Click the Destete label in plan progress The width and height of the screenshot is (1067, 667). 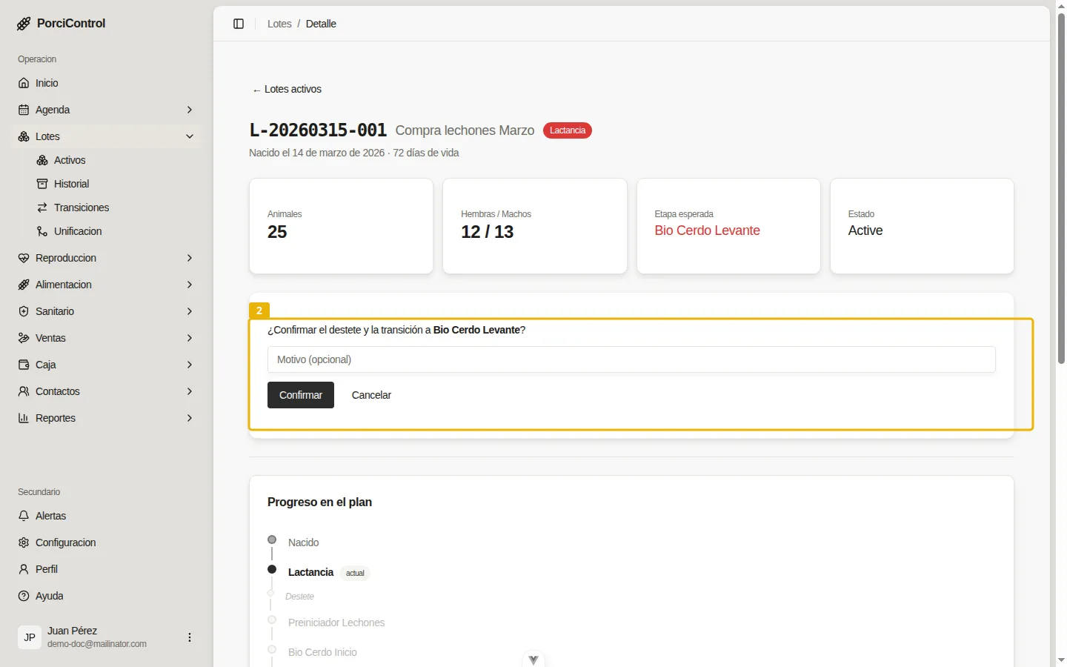point(299,597)
